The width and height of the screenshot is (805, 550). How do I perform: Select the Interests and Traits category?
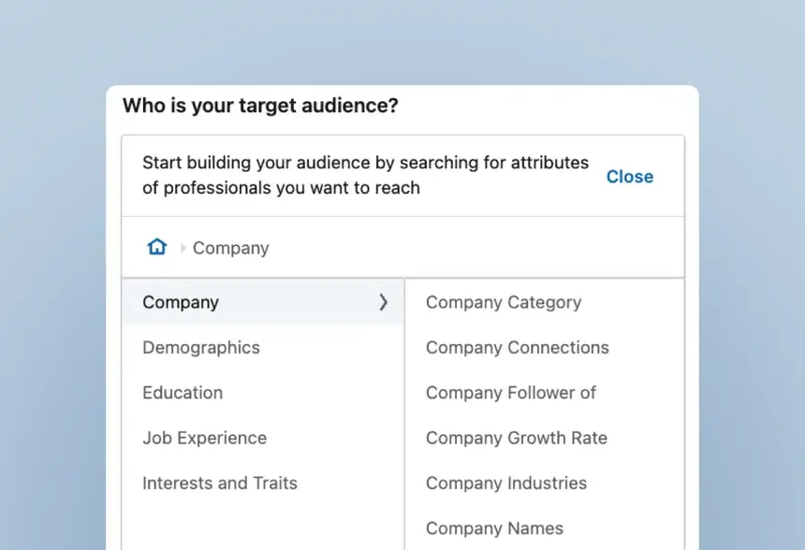pyautogui.click(x=220, y=483)
